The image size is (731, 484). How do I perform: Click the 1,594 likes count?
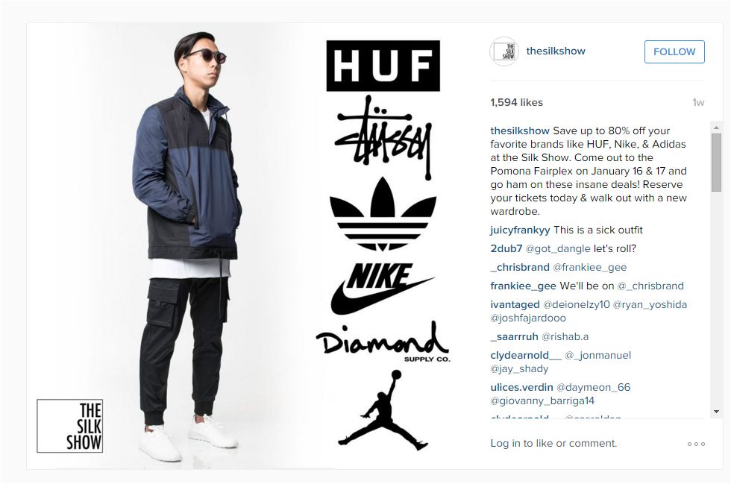[516, 103]
